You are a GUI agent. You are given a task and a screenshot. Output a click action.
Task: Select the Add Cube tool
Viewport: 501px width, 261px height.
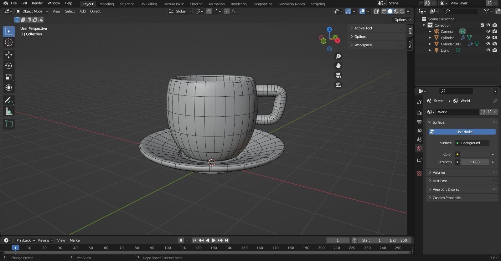click(9, 124)
